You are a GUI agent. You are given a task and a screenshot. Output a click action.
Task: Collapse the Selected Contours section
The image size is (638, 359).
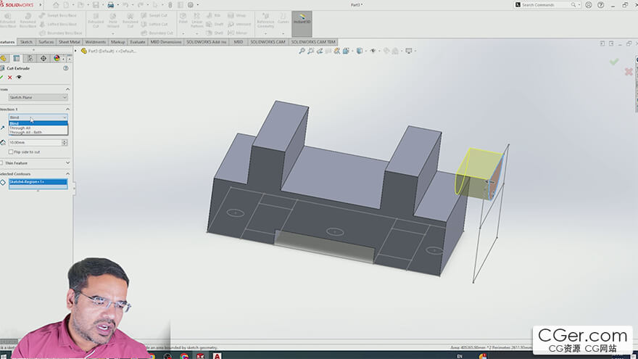tap(67, 174)
